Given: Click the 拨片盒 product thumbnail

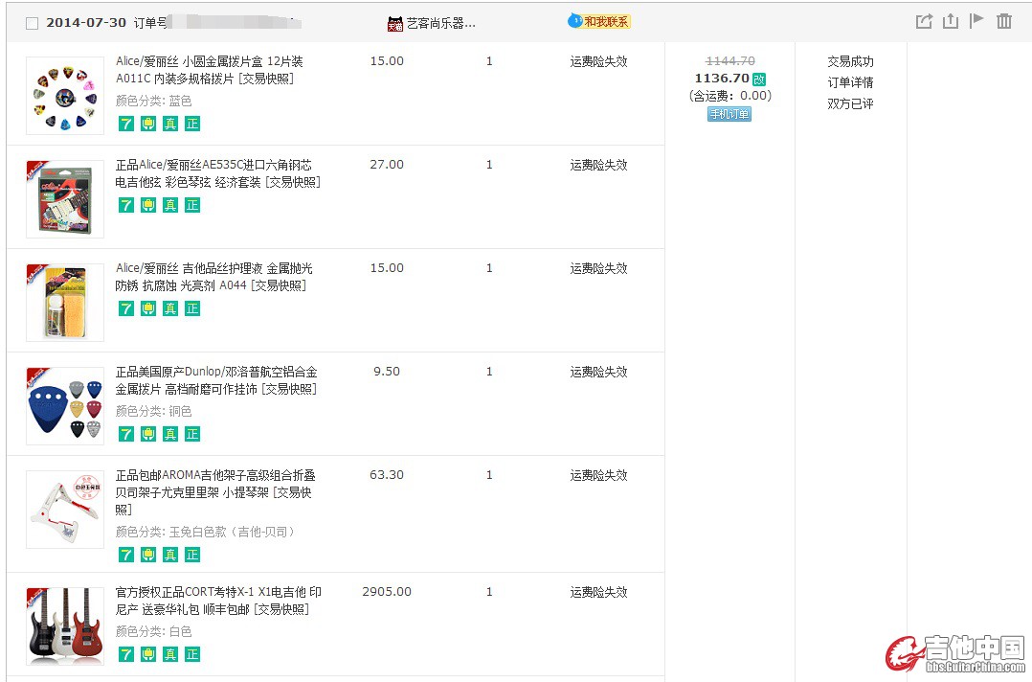Looking at the screenshot, I should click(x=65, y=96).
